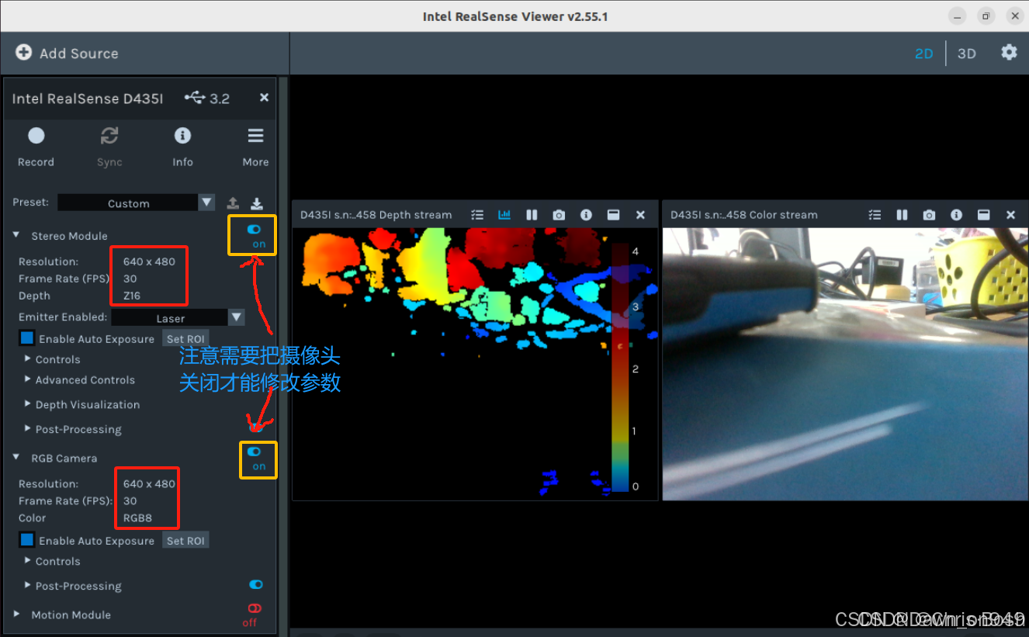1029x637 pixels.
Task: Take a snapshot of the Depth stream
Action: click(x=559, y=215)
